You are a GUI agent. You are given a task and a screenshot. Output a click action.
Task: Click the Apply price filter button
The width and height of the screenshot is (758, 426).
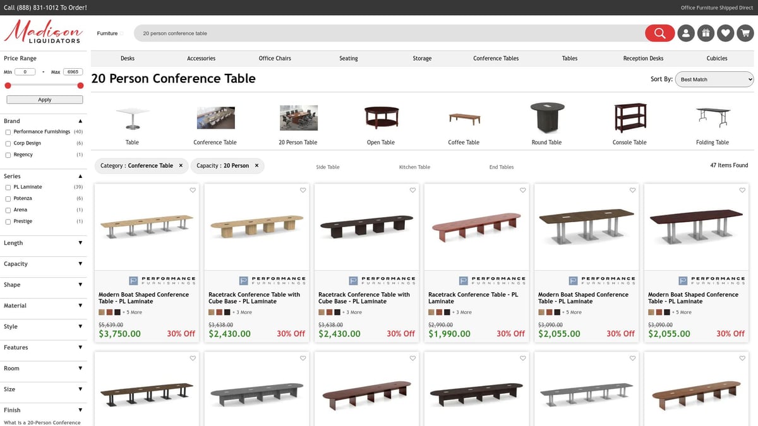pos(43,99)
